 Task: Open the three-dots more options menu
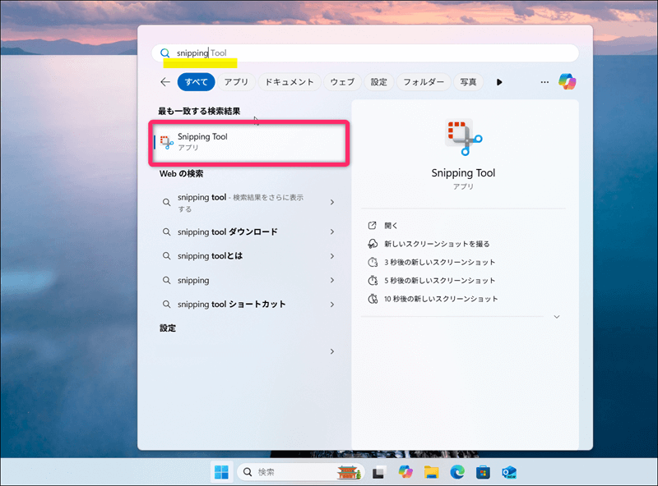click(544, 82)
